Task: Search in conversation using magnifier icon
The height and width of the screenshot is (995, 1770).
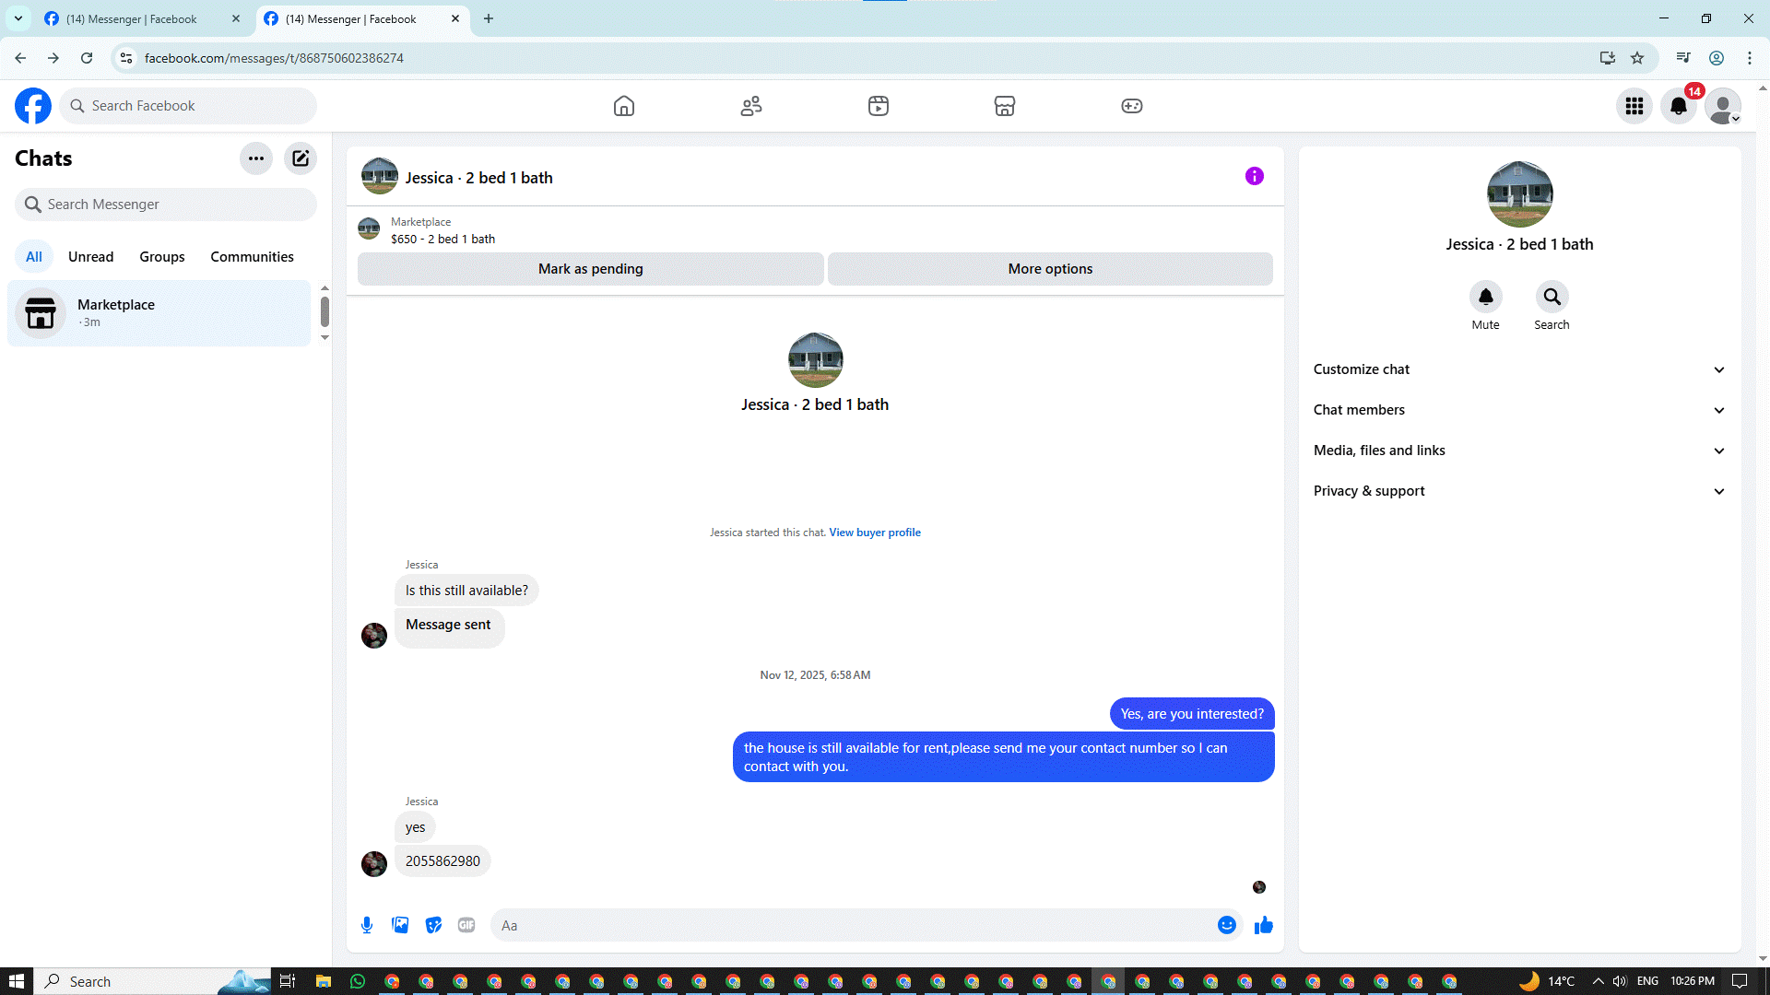Action: tap(1552, 297)
